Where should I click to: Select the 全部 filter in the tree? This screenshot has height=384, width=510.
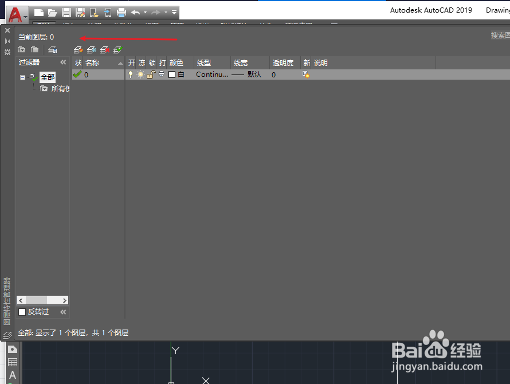point(48,77)
